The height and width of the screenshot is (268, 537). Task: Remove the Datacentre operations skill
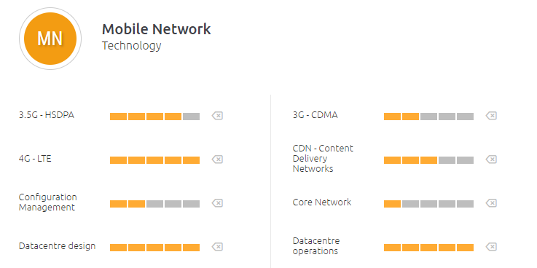(x=491, y=247)
